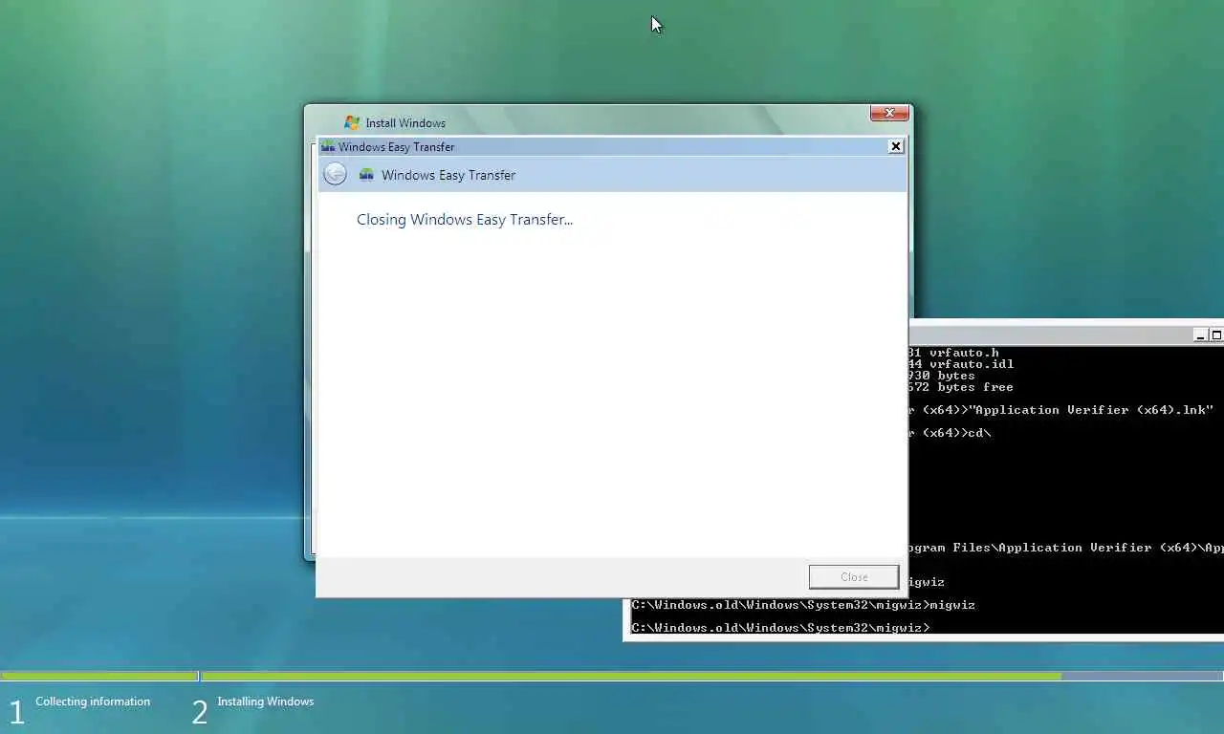
Task: Click the Easy Transfer title bar icon
Action: tap(328, 146)
